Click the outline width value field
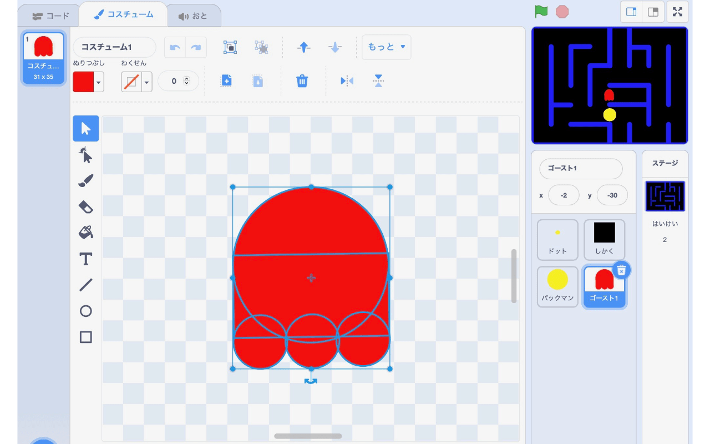The image size is (710, 444). click(x=174, y=81)
